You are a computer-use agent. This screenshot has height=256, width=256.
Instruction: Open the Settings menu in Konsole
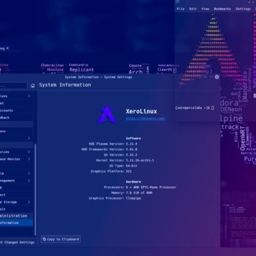pos(243,9)
